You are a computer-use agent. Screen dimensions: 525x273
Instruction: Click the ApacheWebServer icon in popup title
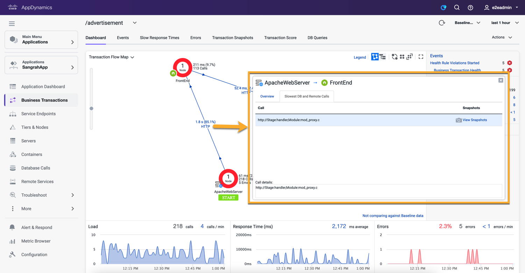(x=259, y=83)
